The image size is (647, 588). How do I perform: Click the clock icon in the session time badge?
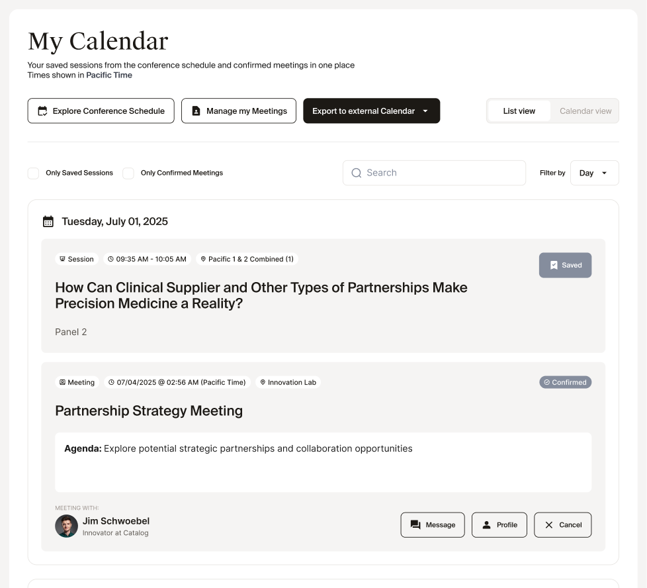[110, 259]
